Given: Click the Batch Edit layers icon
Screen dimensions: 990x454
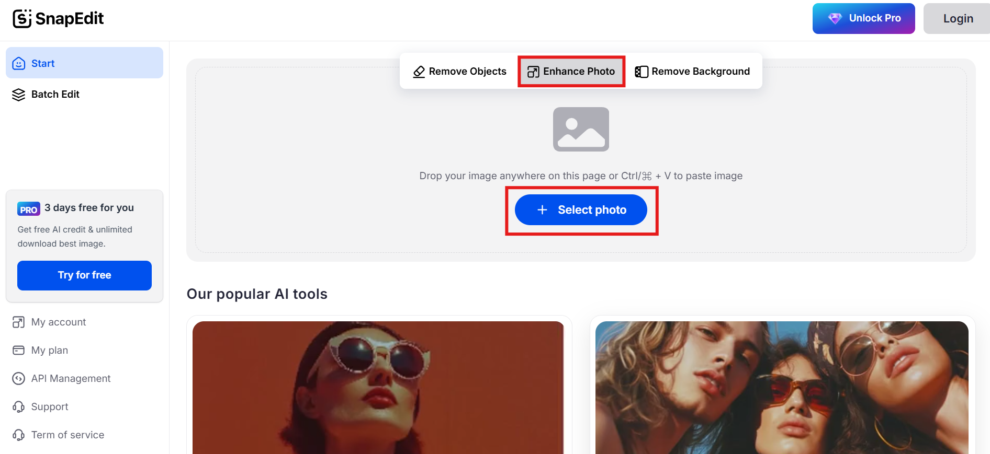Looking at the screenshot, I should coord(18,95).
